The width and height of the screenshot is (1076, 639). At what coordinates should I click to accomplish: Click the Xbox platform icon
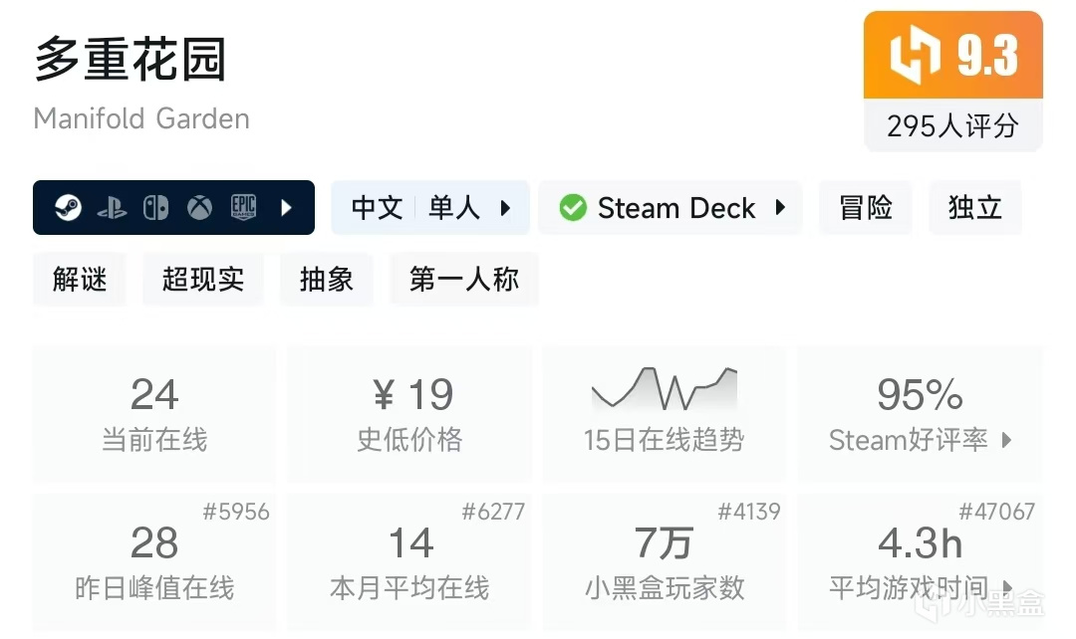tap(199, 208)
